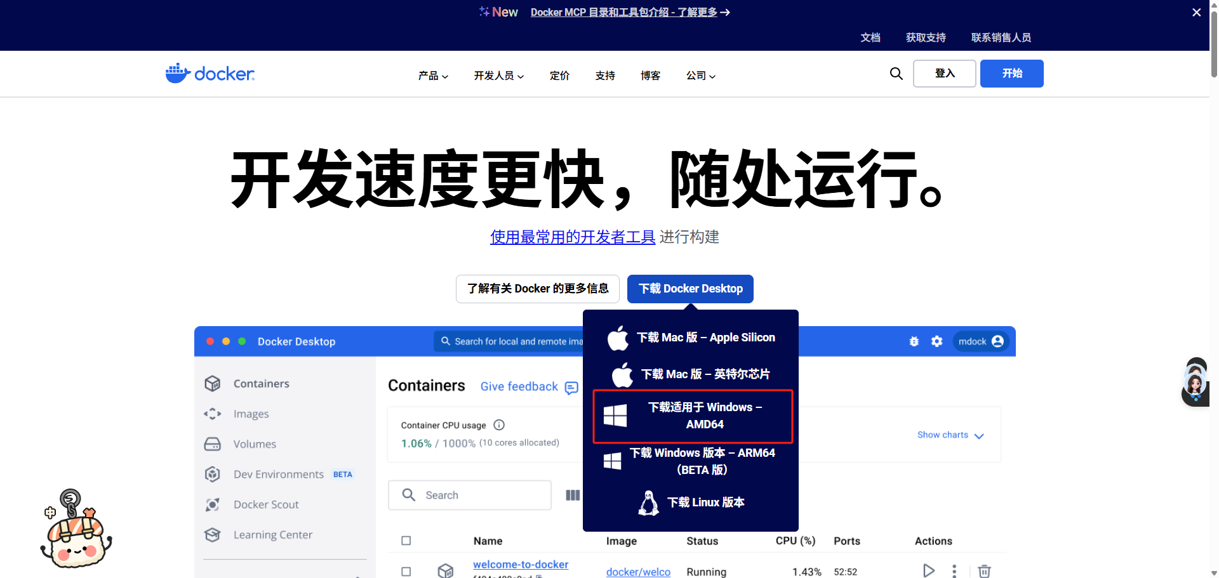
Task: Open the 支持 nav item
Action: [x=605, y=76]
